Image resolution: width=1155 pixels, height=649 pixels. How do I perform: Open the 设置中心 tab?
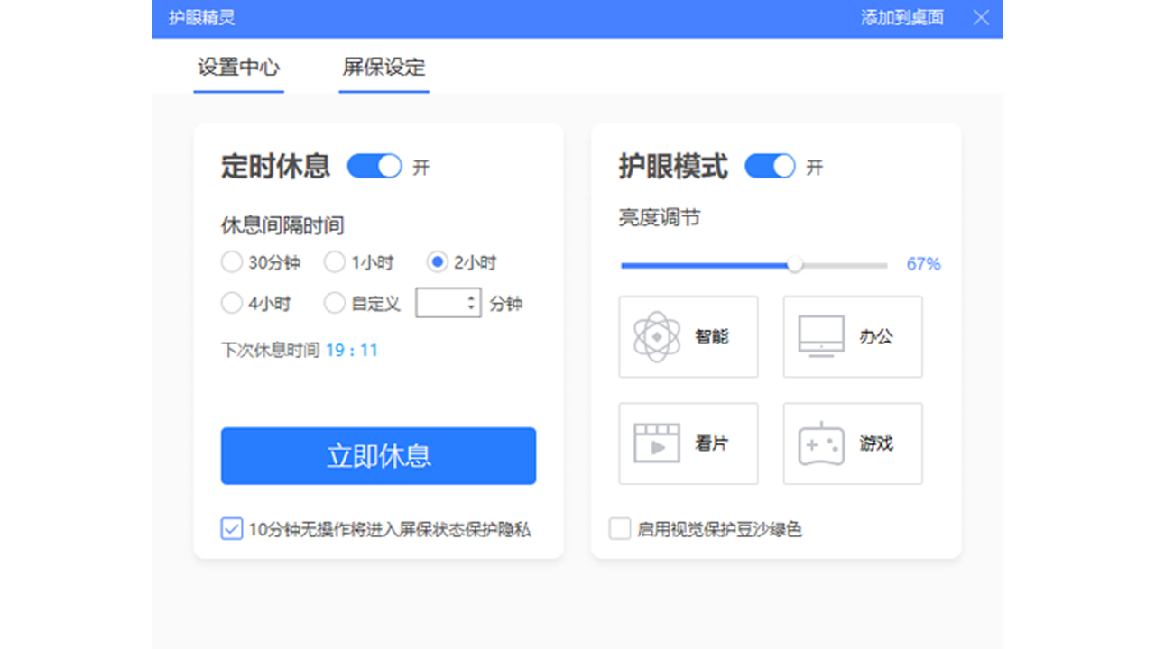(238, 68)
